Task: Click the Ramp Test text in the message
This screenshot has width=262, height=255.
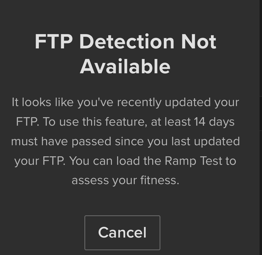Action: pos(193,161)
